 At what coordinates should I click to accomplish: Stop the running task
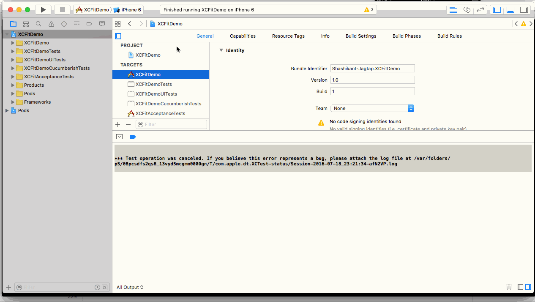(x=63, y=9)
